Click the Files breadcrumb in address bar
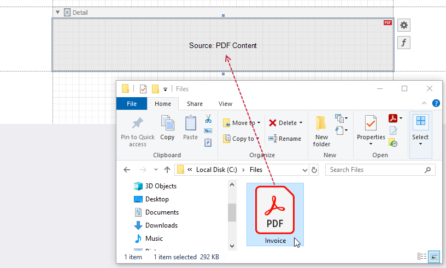This screenshot has height=268, width=446. pyautogui.click(x=256, y=170)
